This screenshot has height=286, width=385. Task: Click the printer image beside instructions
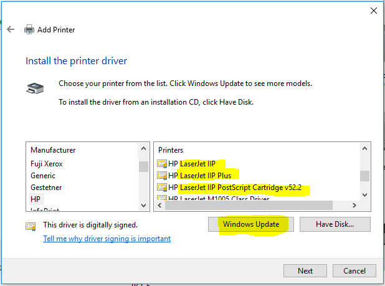click(x=35, y=88)
